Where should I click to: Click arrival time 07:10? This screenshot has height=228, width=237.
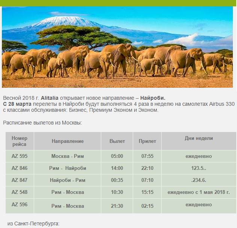pyautogui.click(x=147, y=180)
